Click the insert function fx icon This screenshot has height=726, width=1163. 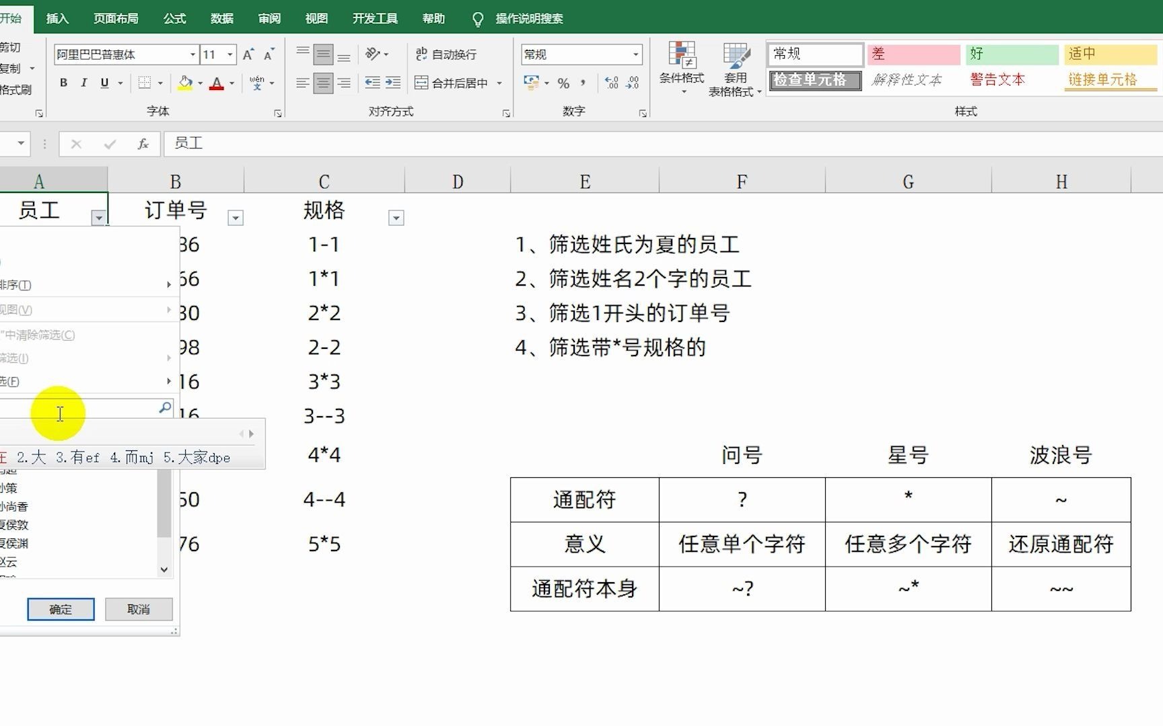pos(143,144)
